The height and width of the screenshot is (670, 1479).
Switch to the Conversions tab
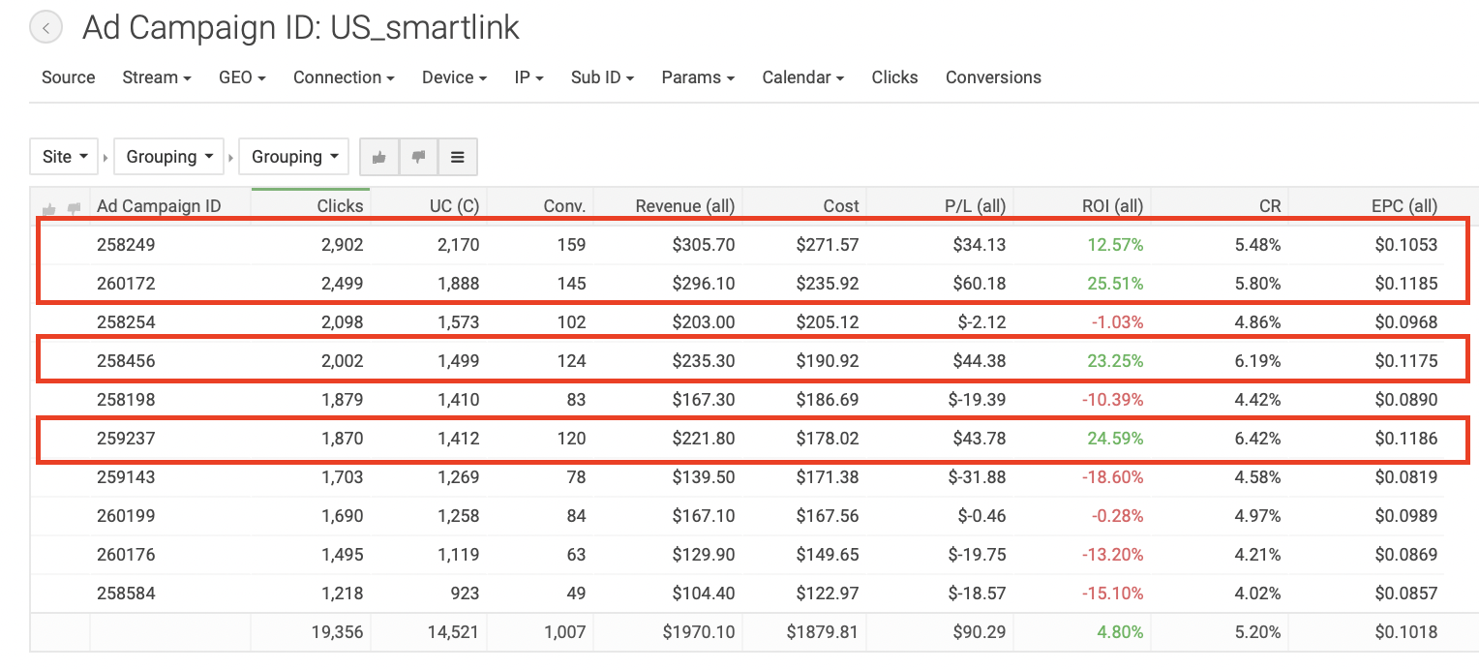(x=993, y=77)
